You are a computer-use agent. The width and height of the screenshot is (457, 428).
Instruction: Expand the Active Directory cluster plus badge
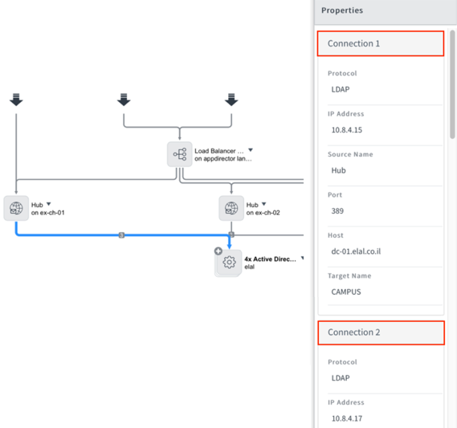pyautogui.click(x=218, y=251)
